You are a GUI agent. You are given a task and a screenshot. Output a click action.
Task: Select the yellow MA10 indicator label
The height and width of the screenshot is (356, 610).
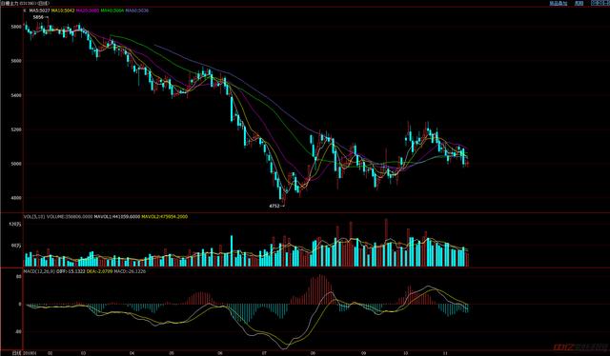(63, 10)
